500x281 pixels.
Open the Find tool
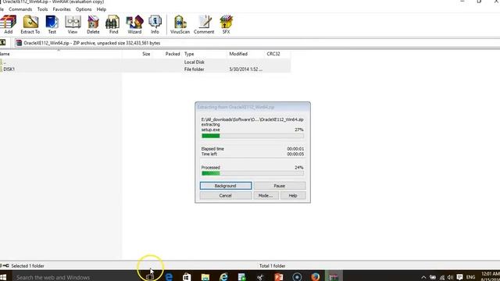(x=113, y=24)
